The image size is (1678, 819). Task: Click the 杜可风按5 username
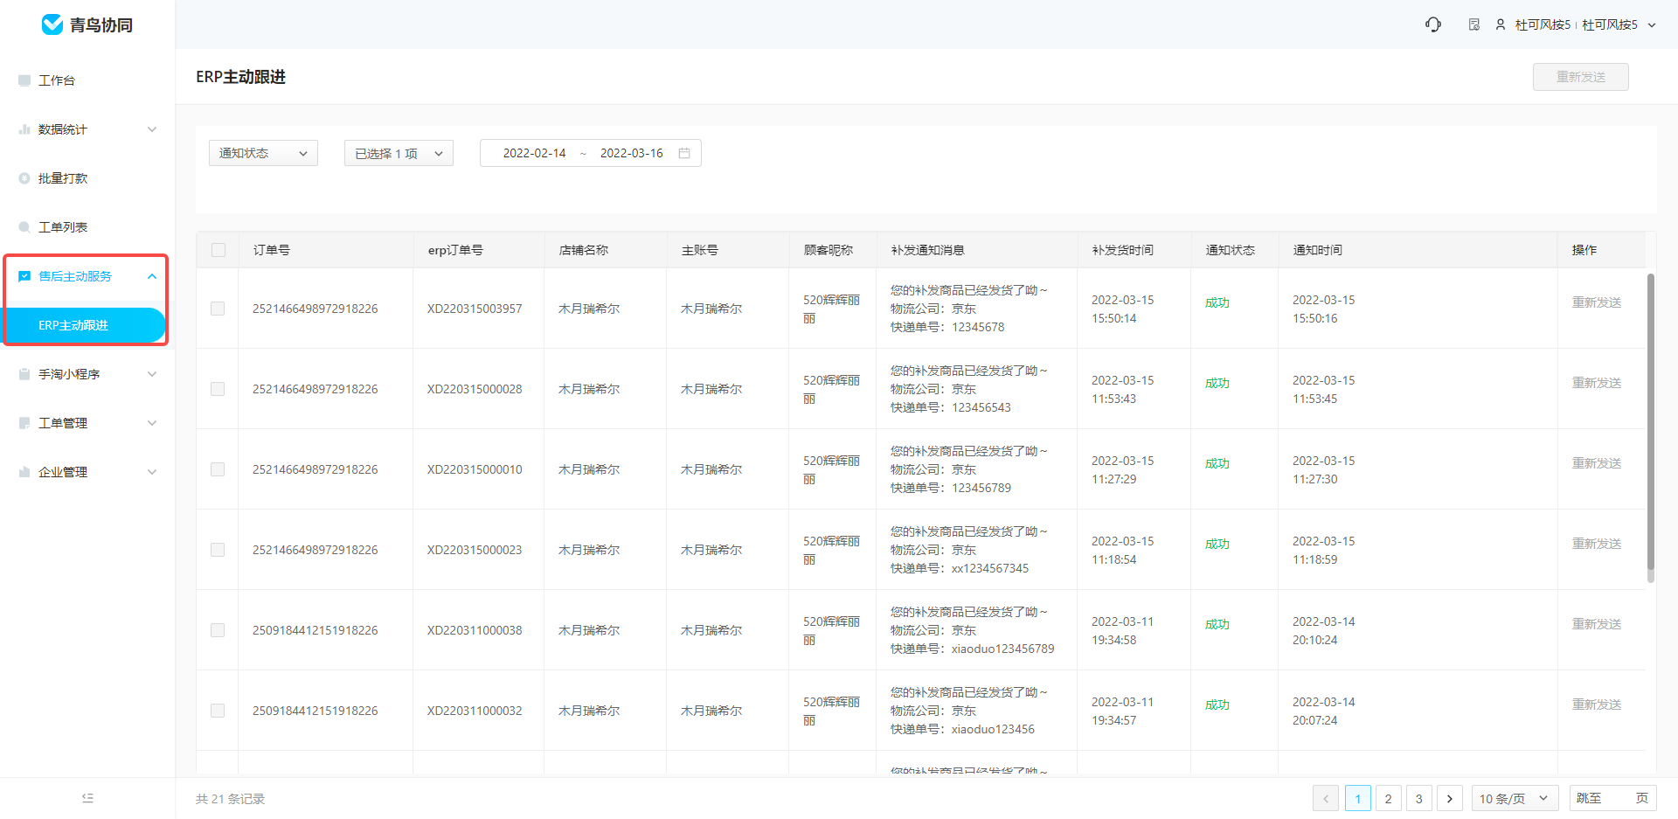(1543, 24)
